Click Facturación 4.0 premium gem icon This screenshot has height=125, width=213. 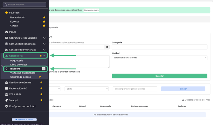tap(41, 89)
